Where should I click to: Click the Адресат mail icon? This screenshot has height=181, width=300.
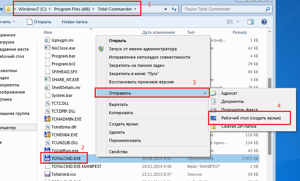(213, 93)
